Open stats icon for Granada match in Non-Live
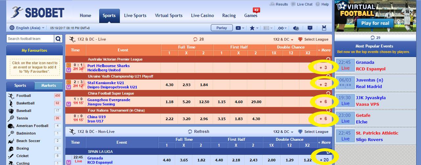Image resolution: width=421 pixels, height=165 pixels. pos(69,162)
